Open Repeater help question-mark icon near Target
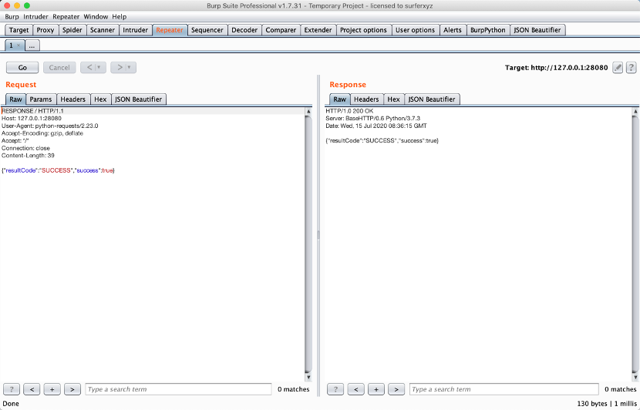The height and width of the screenshot is (410, 640). (631, 68)
